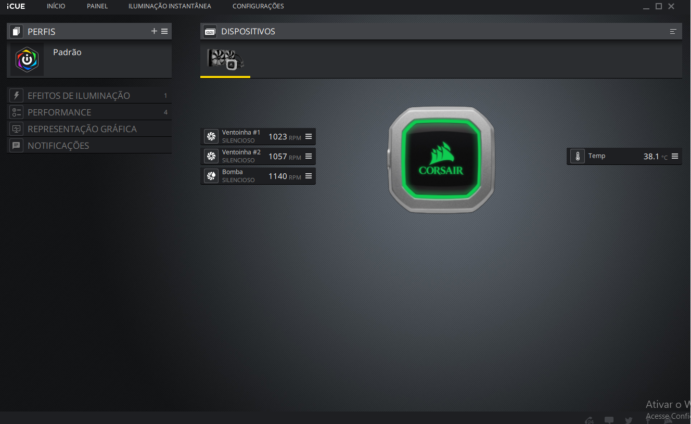Click the iCUE logo
Screen dimensions: 691x424
coord(16,6)
